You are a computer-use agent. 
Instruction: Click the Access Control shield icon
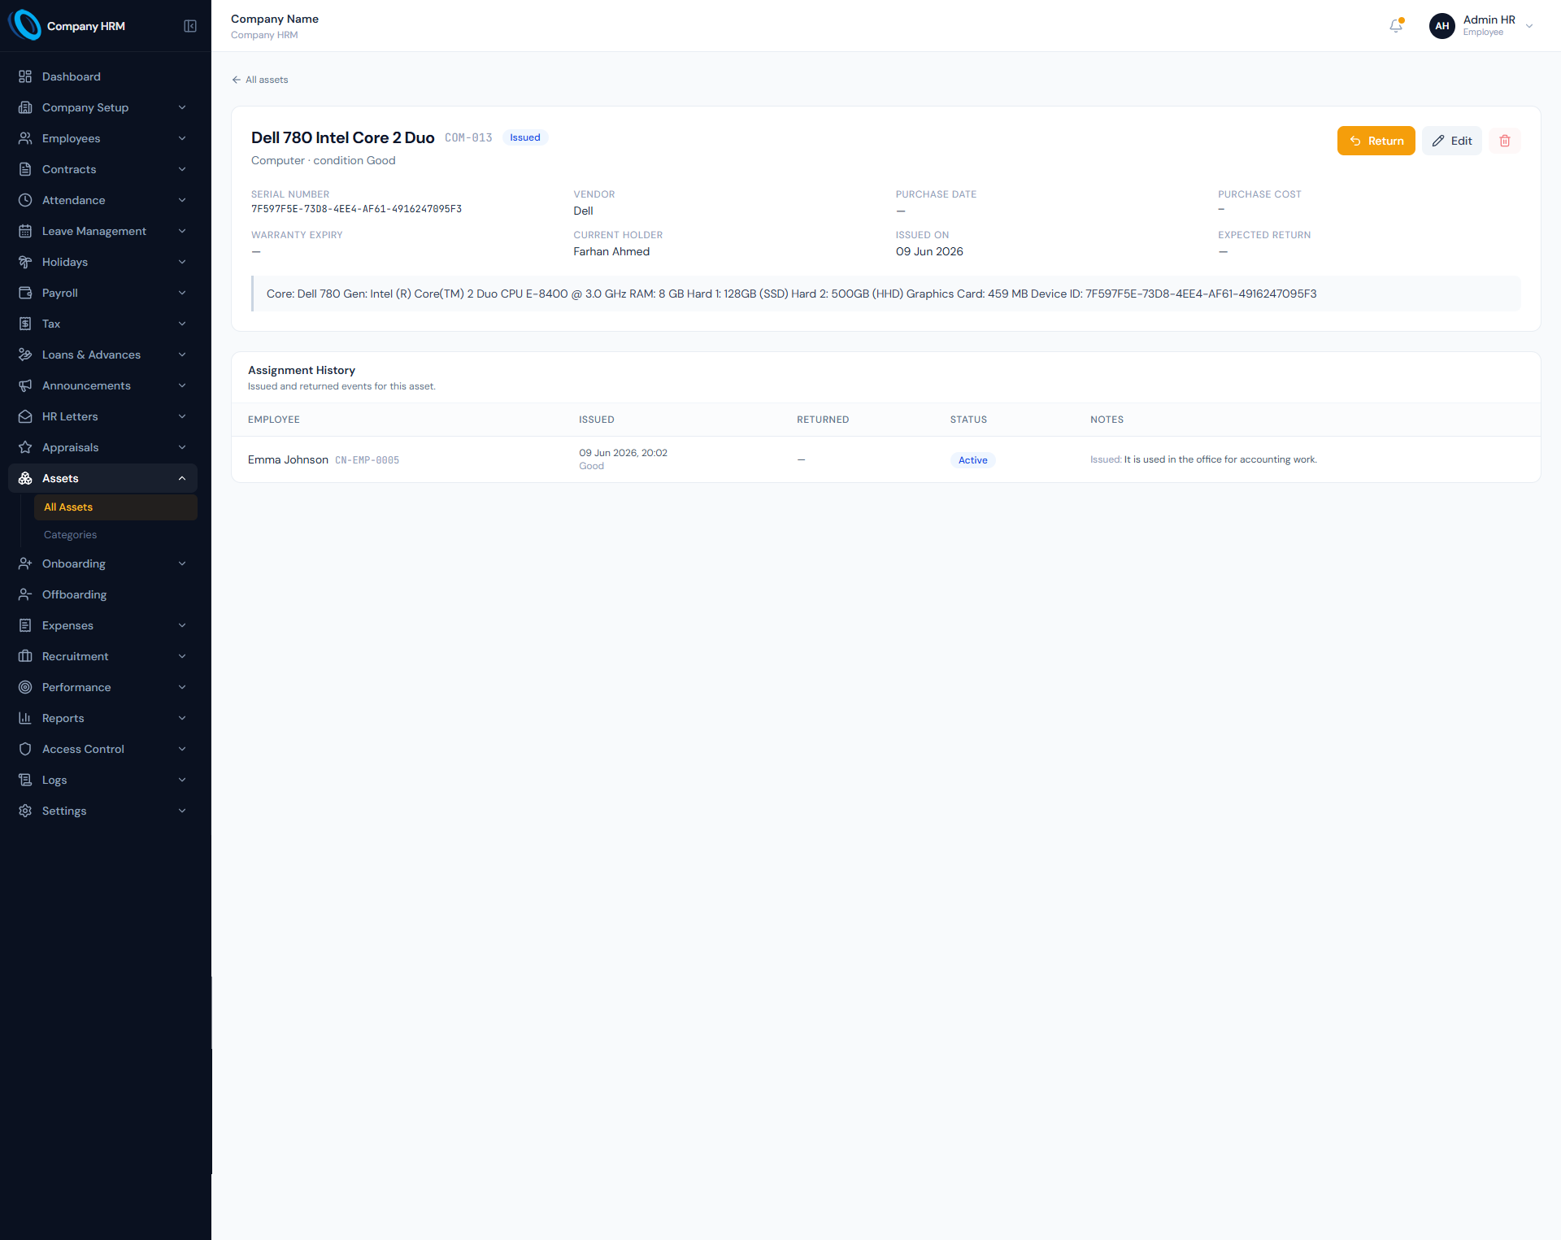pyautogui.click(x=25, y=749)
